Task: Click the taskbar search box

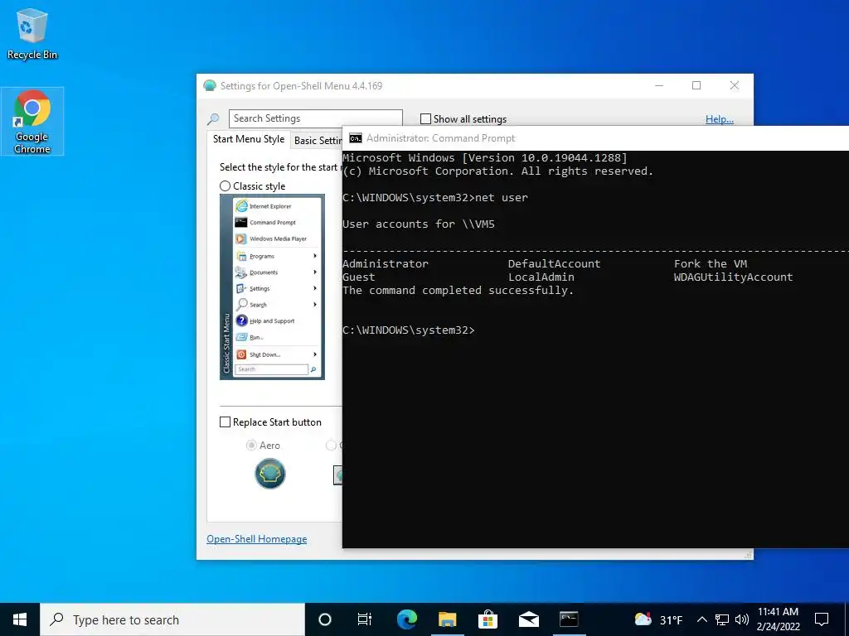Action: coord(172,619)
